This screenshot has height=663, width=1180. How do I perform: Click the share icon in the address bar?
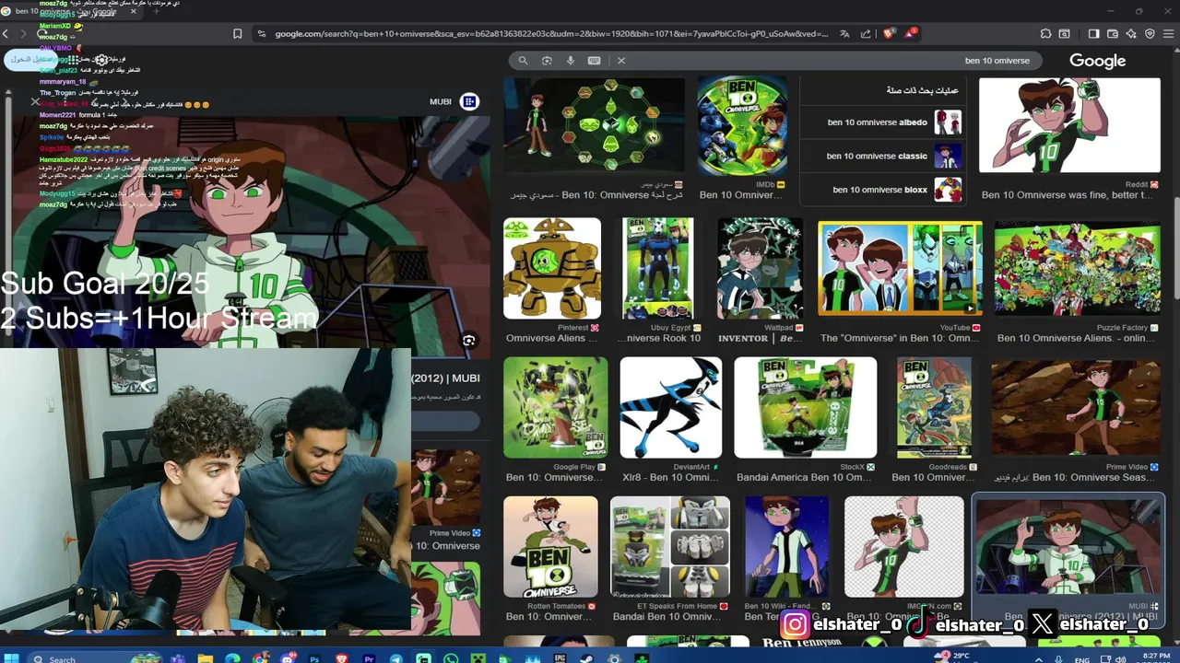tap(866, 34)
